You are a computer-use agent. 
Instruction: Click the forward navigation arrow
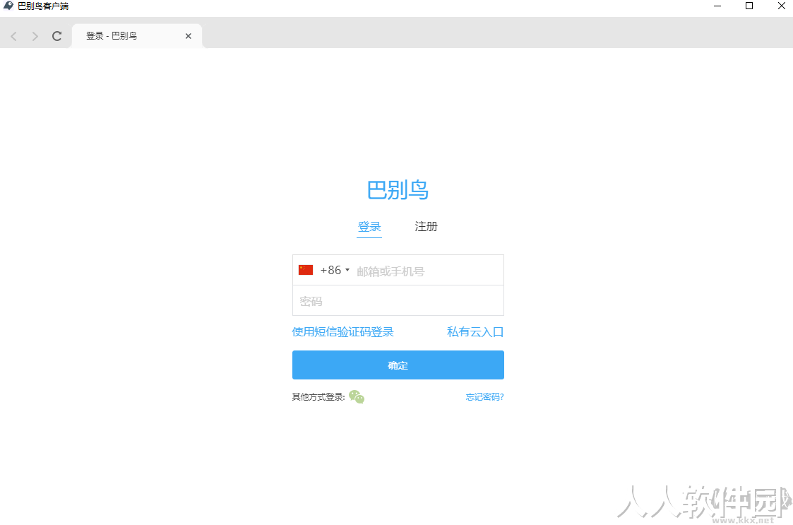click(35, 36)
